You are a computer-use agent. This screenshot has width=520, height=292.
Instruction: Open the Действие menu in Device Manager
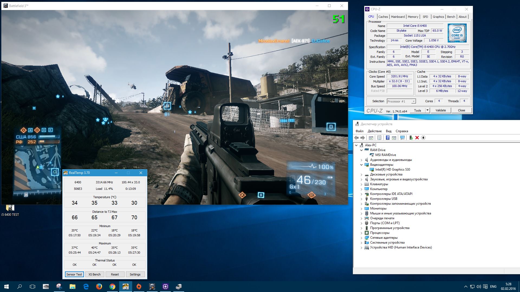tap(375, 131)
